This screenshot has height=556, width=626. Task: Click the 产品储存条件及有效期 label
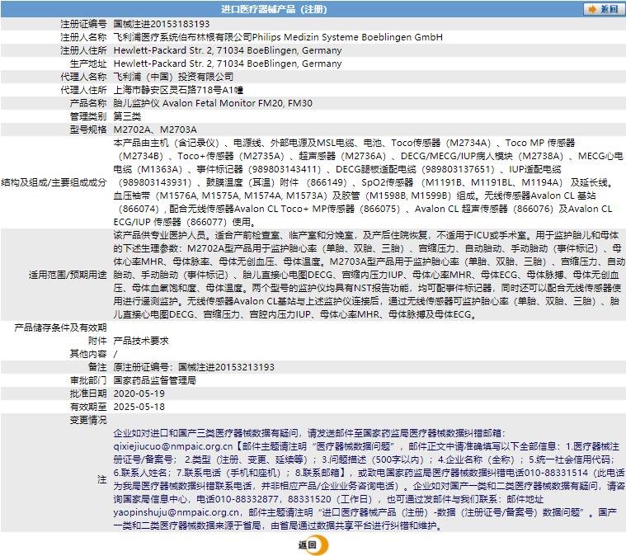60,327
